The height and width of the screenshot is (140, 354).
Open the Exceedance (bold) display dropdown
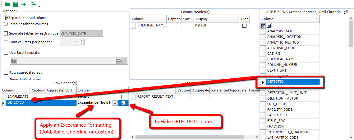pos(115,103)
